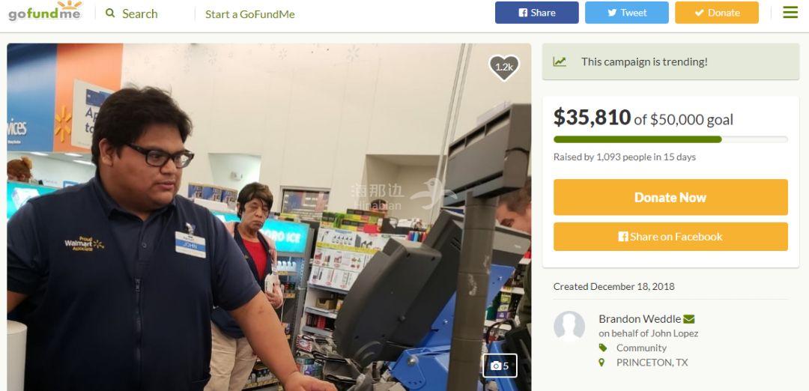Screen dimensions: 809x391
Task: Click the Tweet button
Action: [x=626, y=13]
